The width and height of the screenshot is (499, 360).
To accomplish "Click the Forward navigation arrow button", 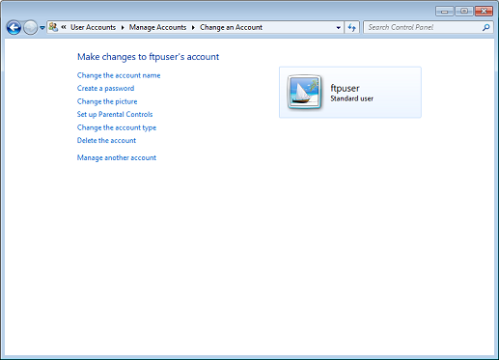I will [30, 28].
